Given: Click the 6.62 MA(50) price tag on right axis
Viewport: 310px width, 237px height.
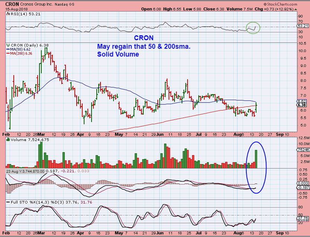Looking at the screenshot, I should coord(302,102).
